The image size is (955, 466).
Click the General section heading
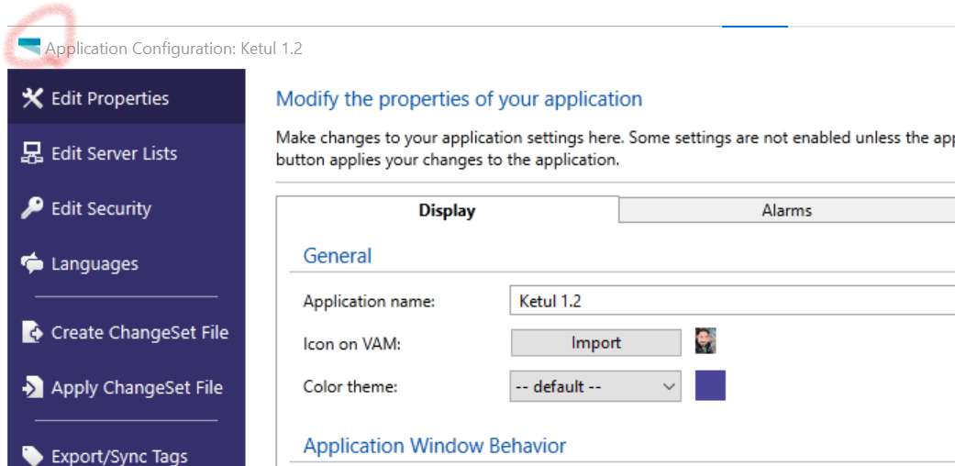(x=338, y=256)
